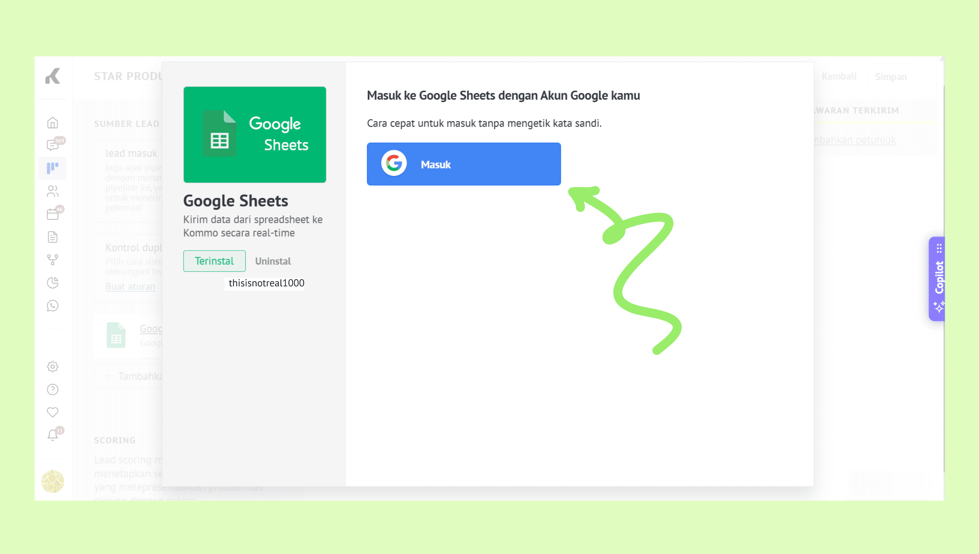Open the WhatsApp icon in sidebar
Image resolution: width=979 pixels, height=554 pixels.
click(53, 305)
